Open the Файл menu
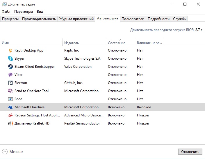This screenshot has width=205, height=159. tap(6, 12)
